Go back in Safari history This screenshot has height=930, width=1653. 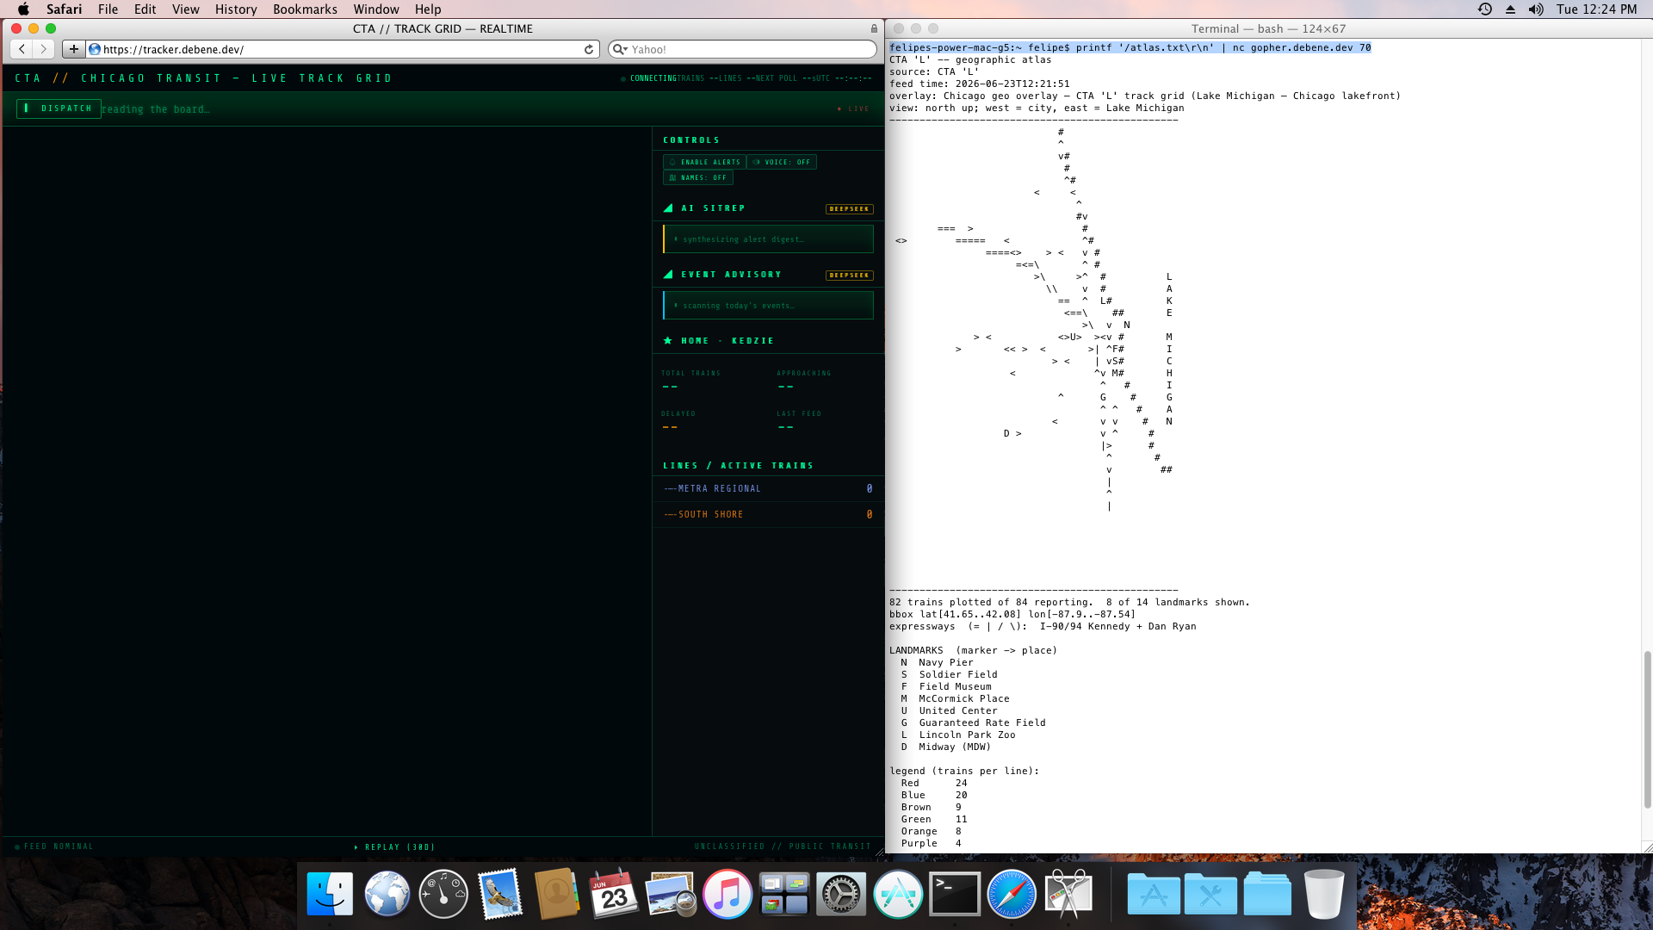22,49
